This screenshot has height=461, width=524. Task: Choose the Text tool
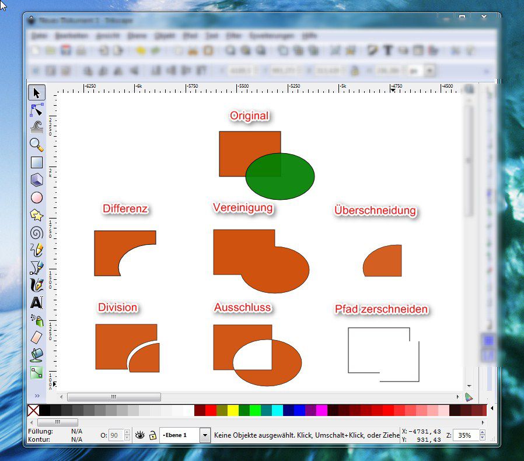point(36,303)
